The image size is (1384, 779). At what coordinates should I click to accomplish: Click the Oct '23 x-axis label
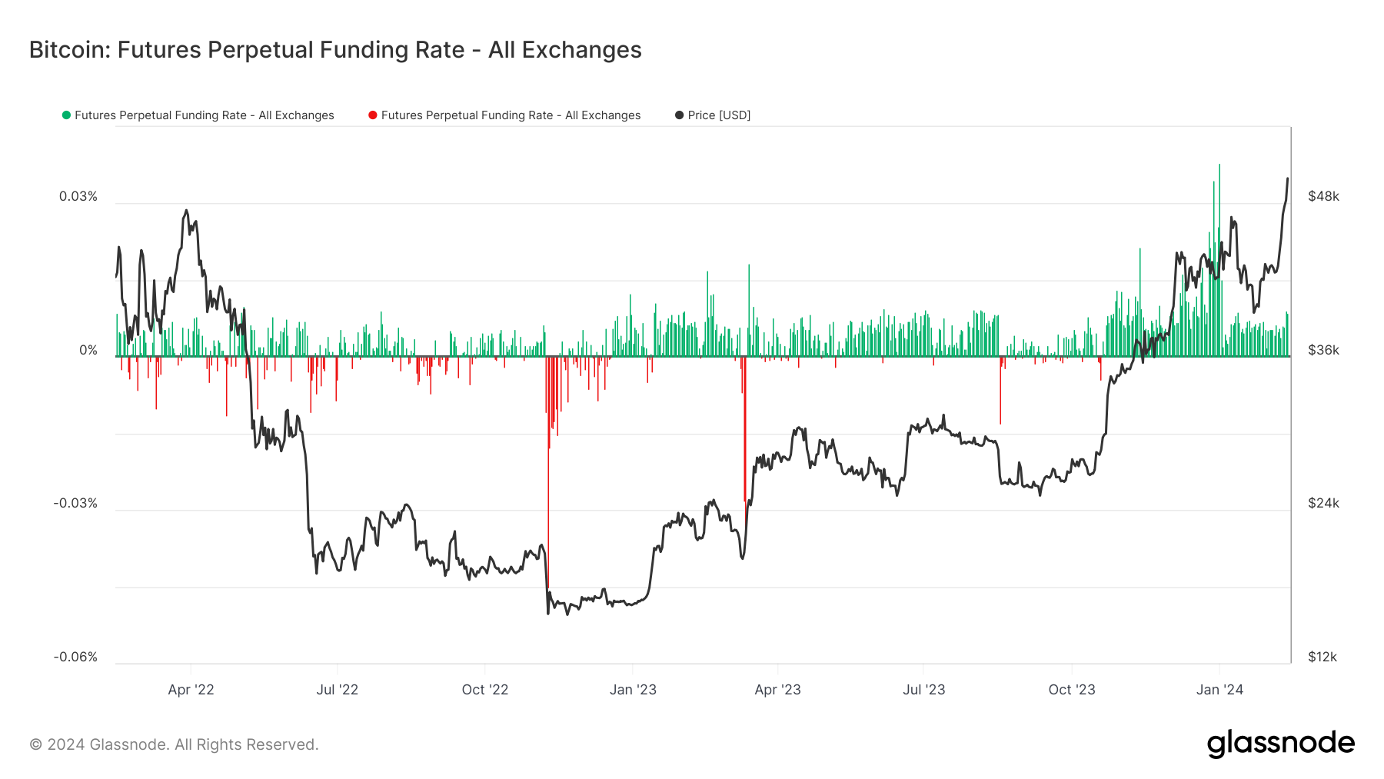point(1071,690)
